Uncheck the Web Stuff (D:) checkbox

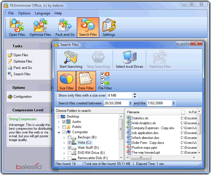click(70, 148)
